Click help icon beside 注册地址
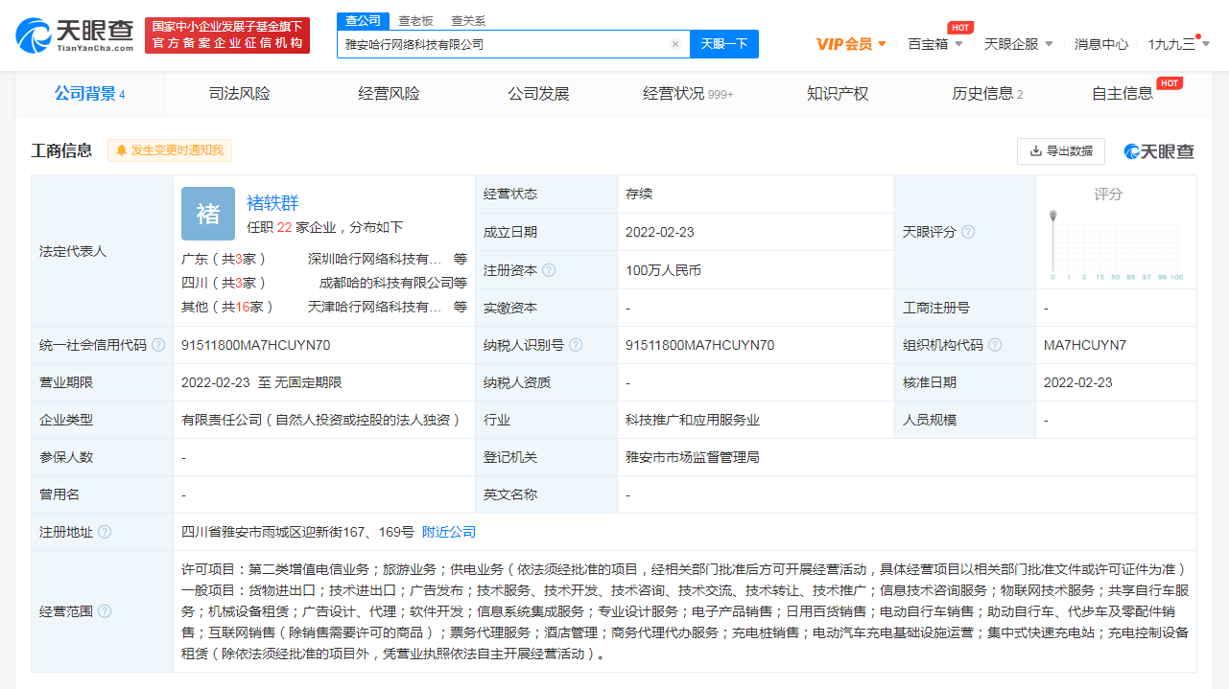Viewport: 1229px width, 689px height. pyautogui.click(x=105, y=532)
